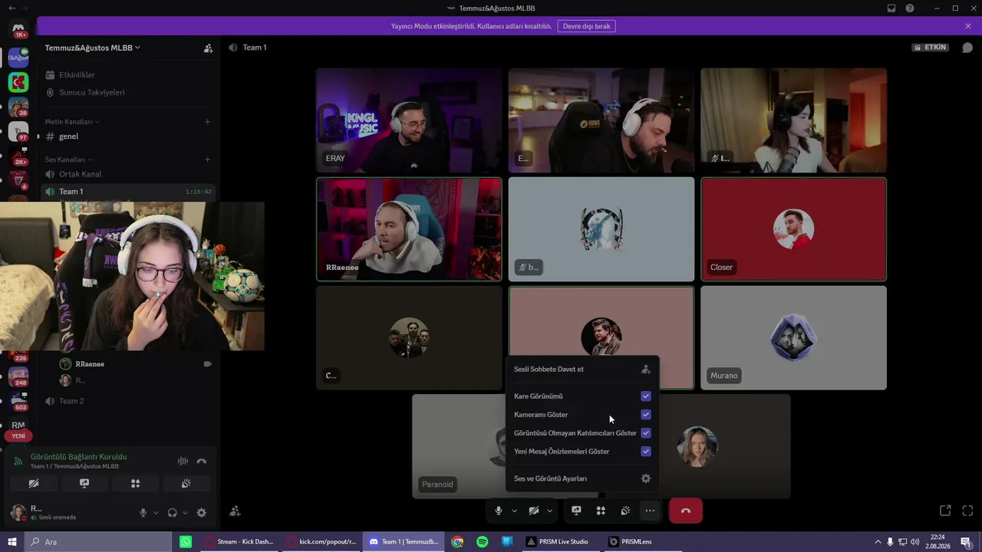Open input device arrow in user panel
This screenshot has width=982, height=552.
(156, 513)
